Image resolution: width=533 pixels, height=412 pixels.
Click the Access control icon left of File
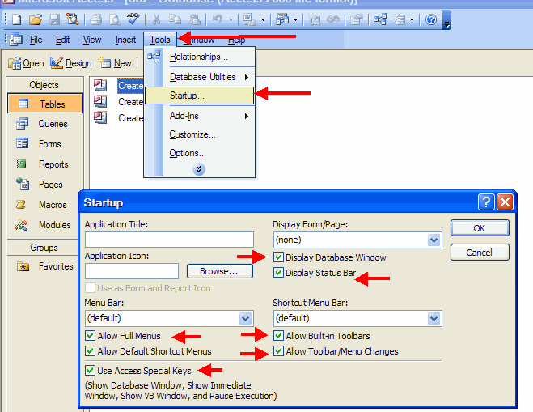point(16,40)
